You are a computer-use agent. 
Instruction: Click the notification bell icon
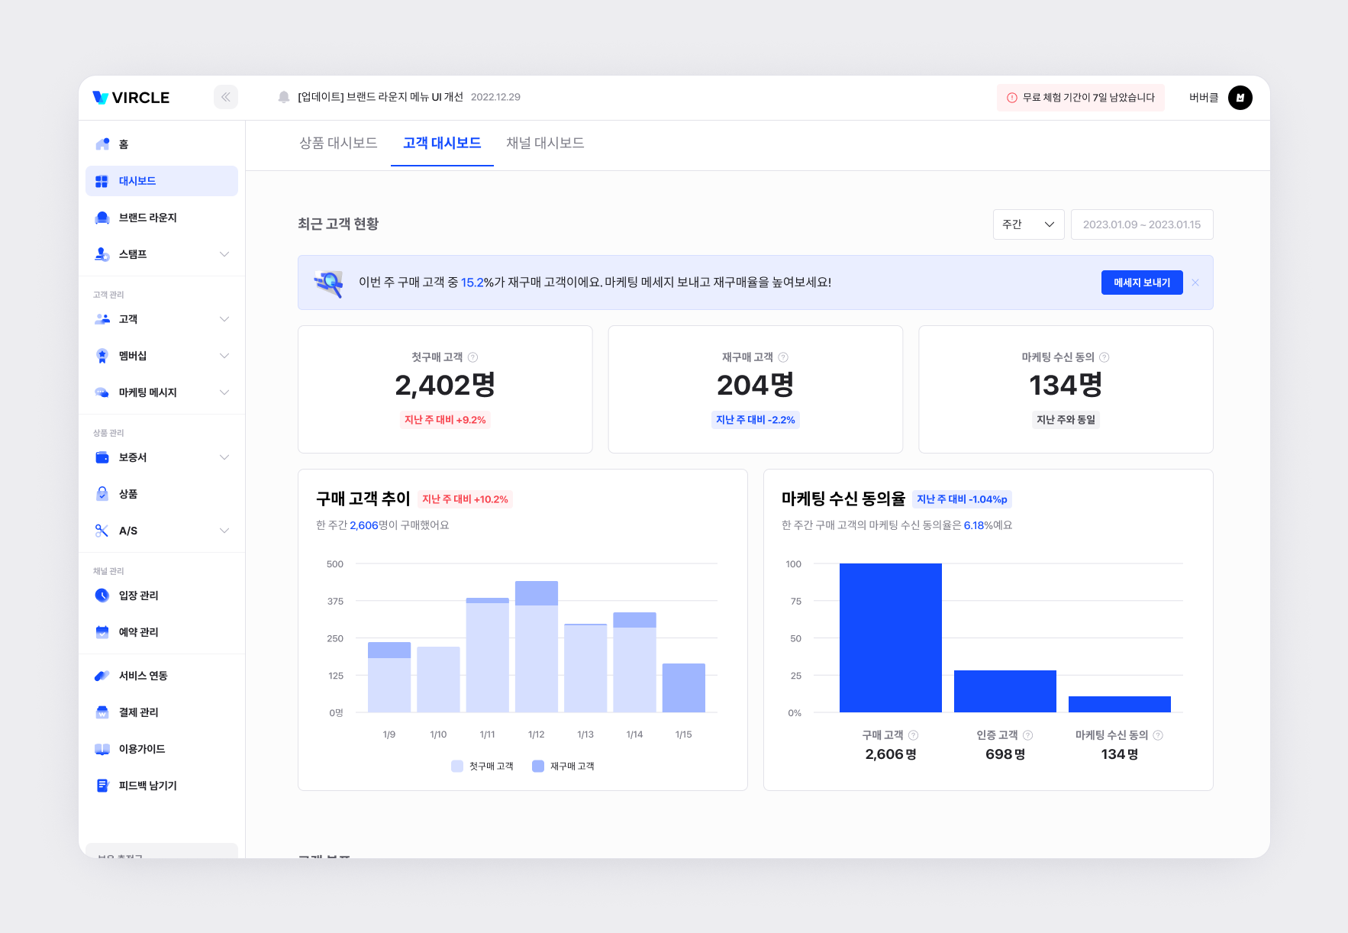tap(284, 97)
